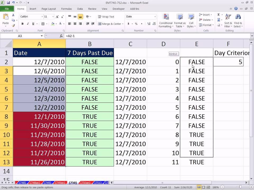Open the File tab
The image size is (254, 190).
[7, 9]
